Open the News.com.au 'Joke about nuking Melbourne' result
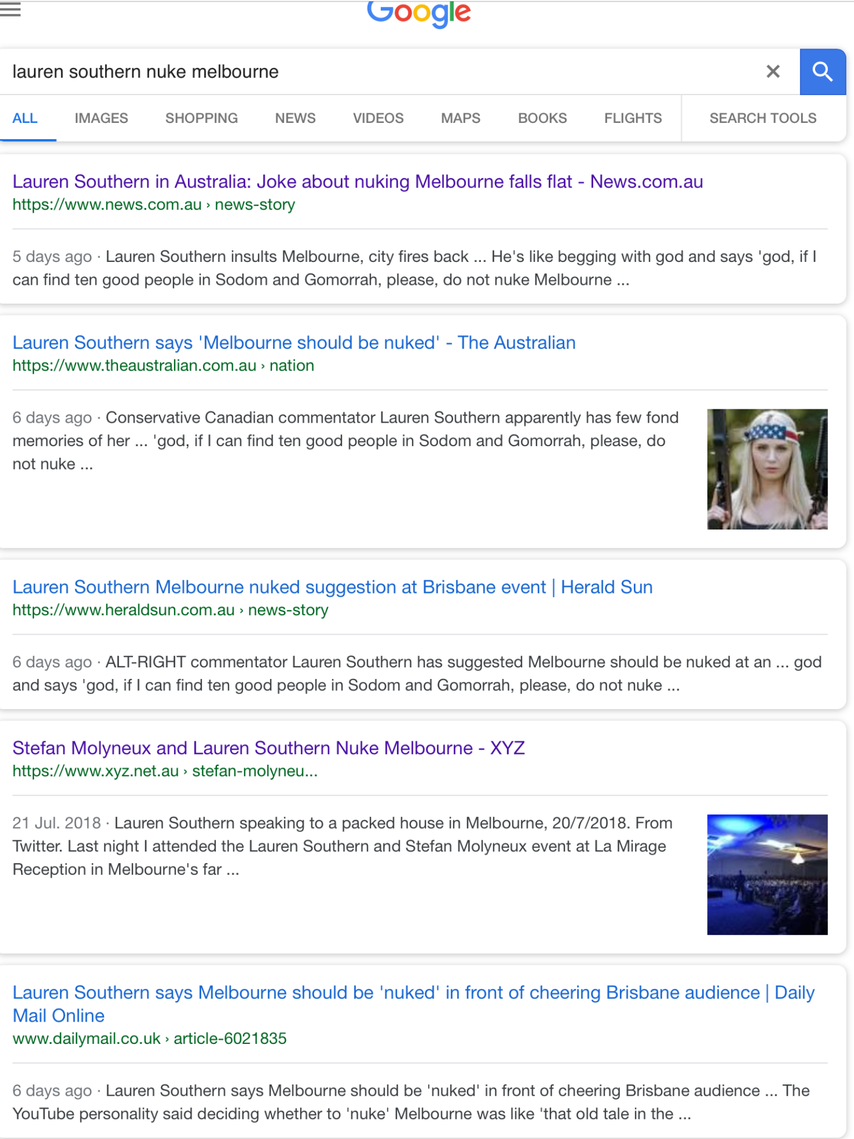854x1139 pixels. [x=358, y=182]
